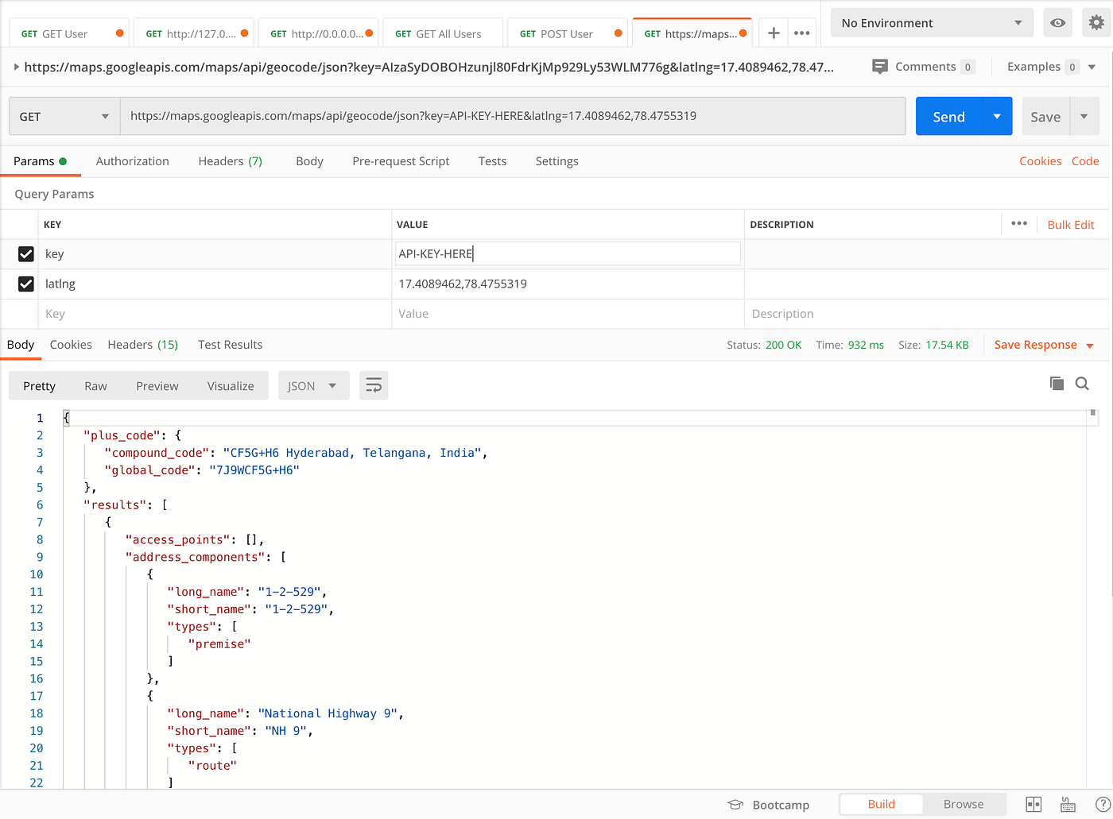Open tab options three-dot menu

click(x=801, y=33)
